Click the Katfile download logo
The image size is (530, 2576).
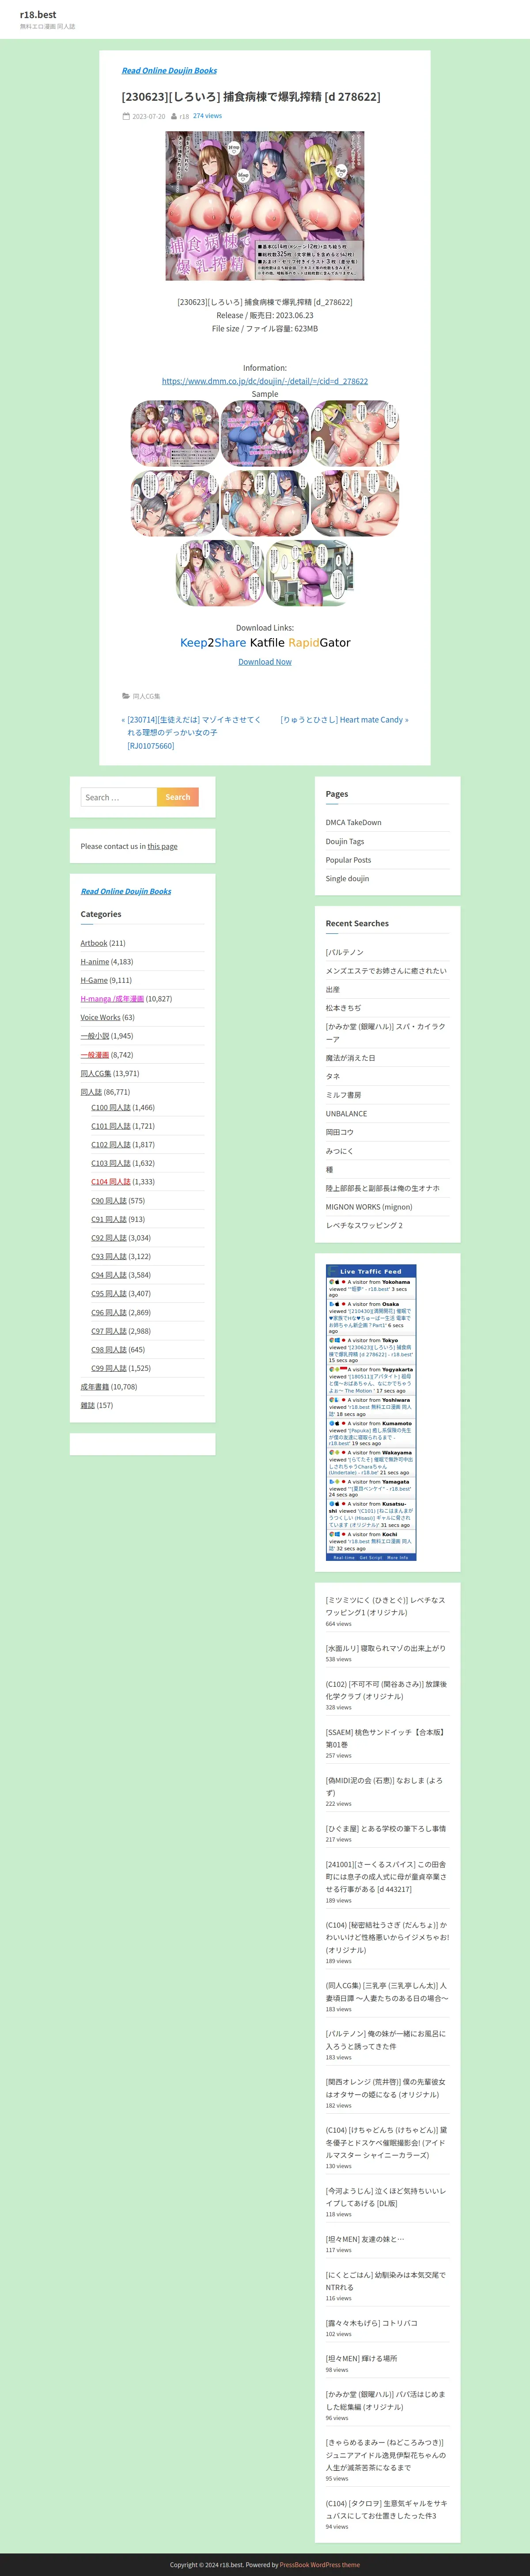click(x=267, y=643)
